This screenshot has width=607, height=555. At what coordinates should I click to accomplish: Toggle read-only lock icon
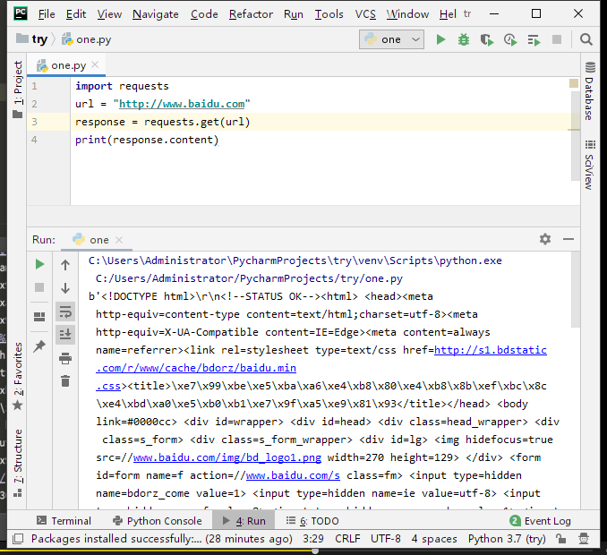coord(560,538)
